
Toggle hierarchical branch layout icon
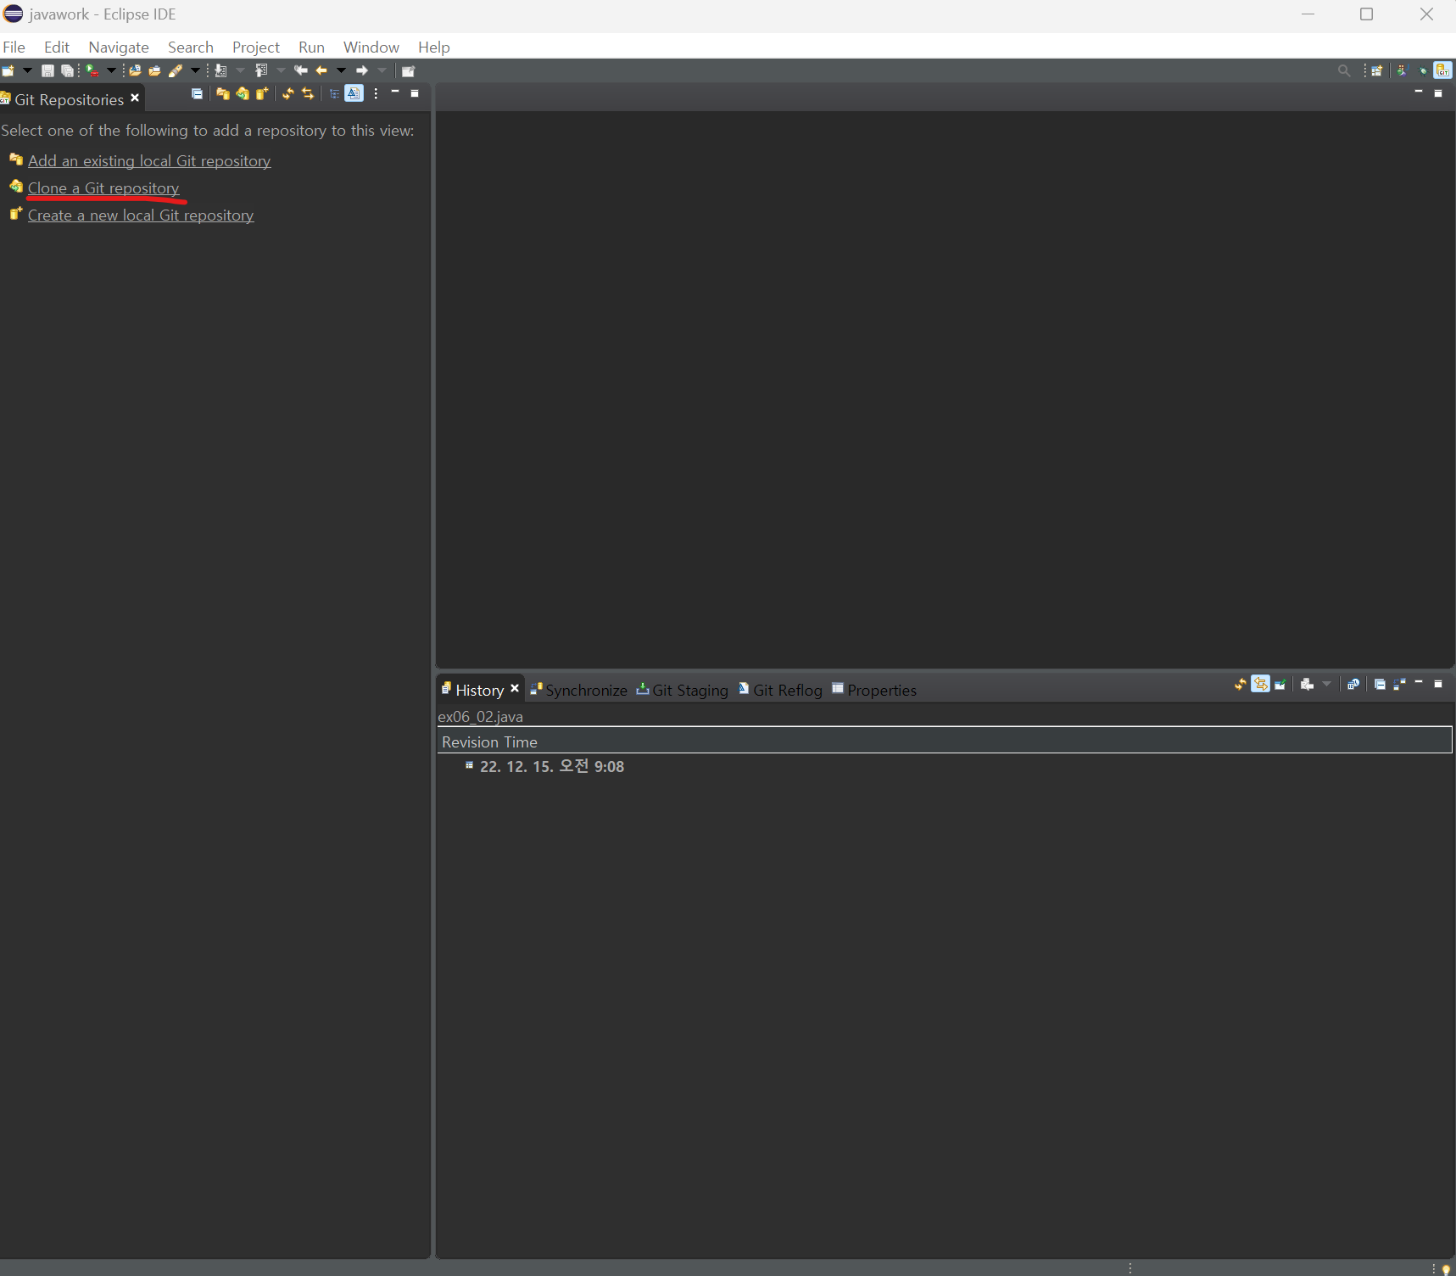(x=334, y=93)
